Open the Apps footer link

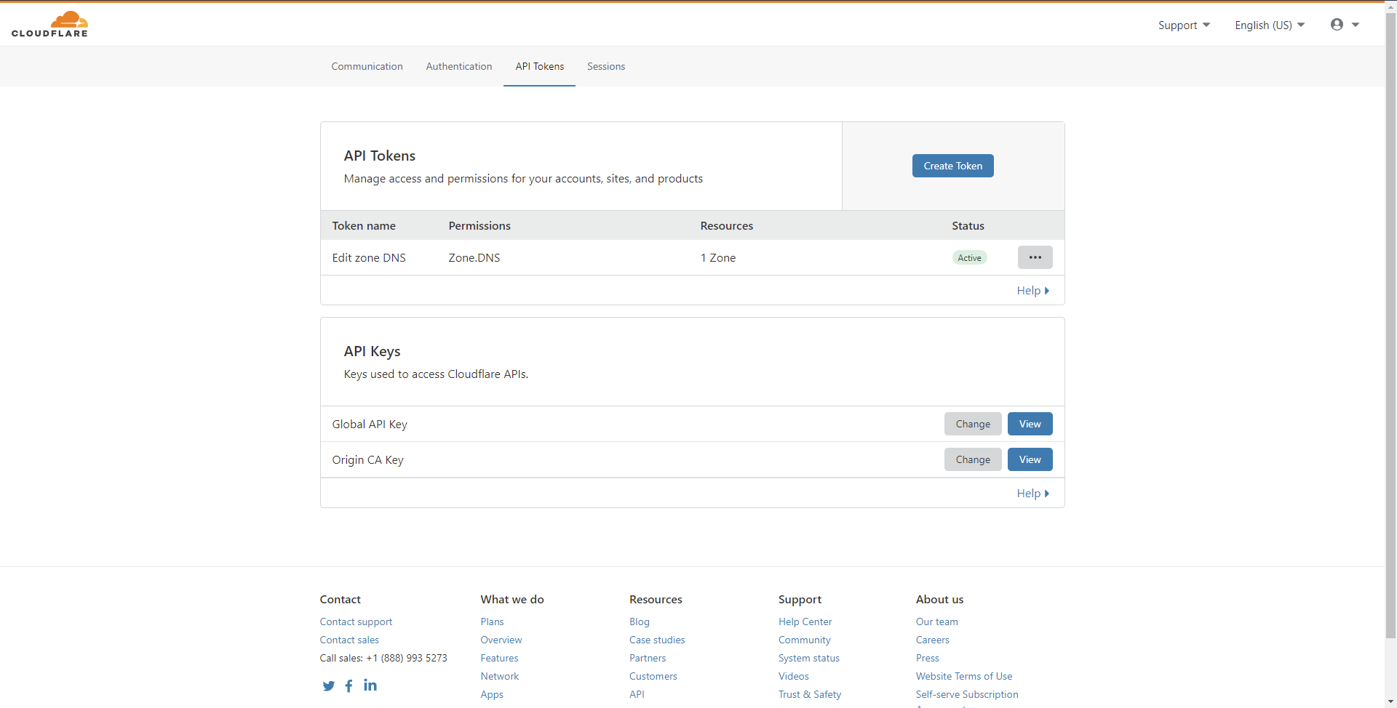coord(492,694)
